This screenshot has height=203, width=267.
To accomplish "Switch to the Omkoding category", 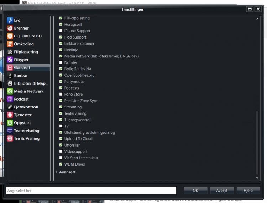I will [28, 44].
